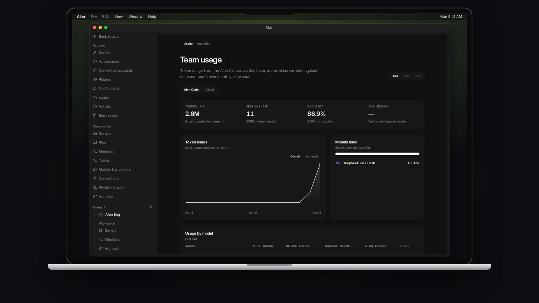
Task: Switch to the Analytics tab
Action: click(x=203, y=44)
